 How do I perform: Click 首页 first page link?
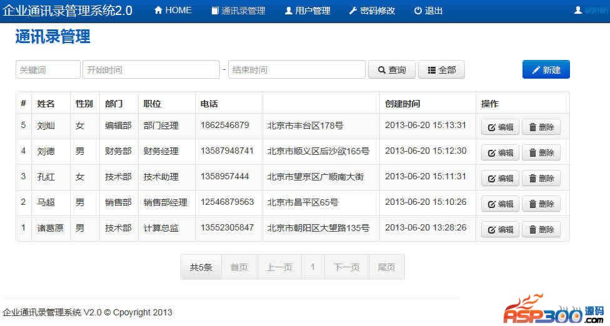[239, 267]
